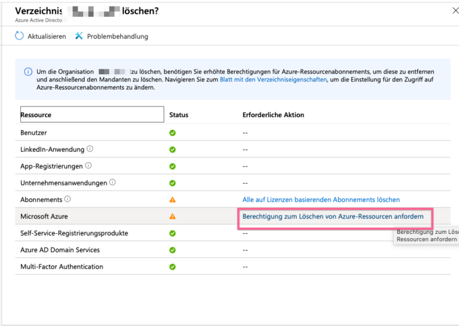Click the Aktualisieren refresh icon
The image size is (459, 326).
[20, 36]
